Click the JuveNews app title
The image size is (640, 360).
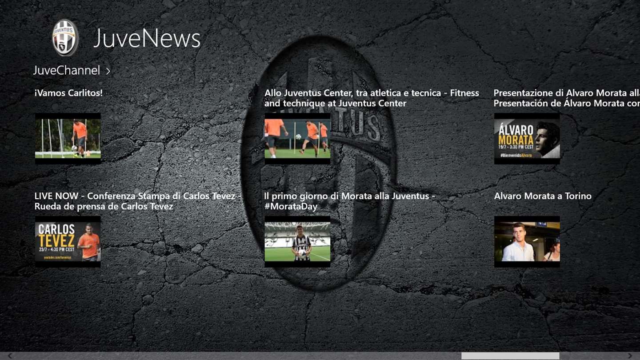tap(147, 38)
